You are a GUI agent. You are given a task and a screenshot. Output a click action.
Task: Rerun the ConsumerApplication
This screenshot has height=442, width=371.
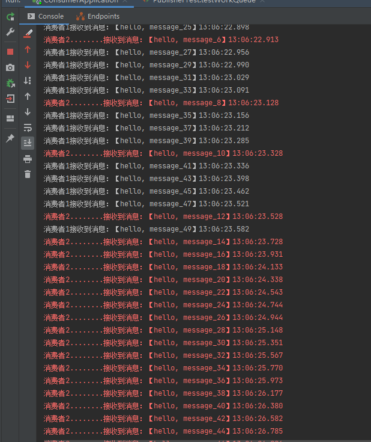click(x=10, y=17)
